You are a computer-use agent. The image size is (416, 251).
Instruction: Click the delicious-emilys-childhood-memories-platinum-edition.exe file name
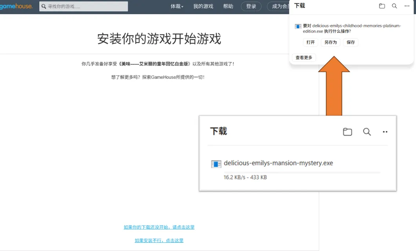pos(352,28)
